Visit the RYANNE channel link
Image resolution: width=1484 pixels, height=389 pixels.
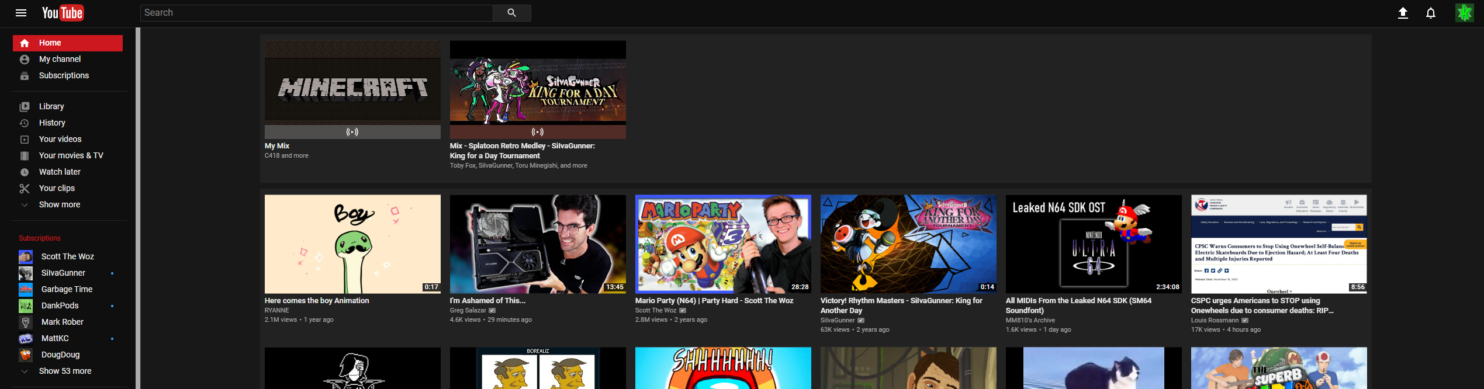pos(277,311)
